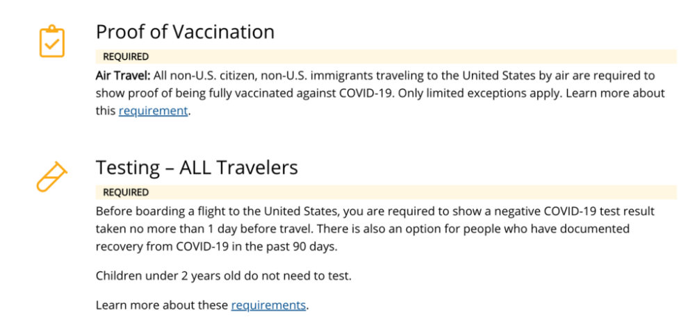Open the testing 'requirements' link

pos(268,305)
